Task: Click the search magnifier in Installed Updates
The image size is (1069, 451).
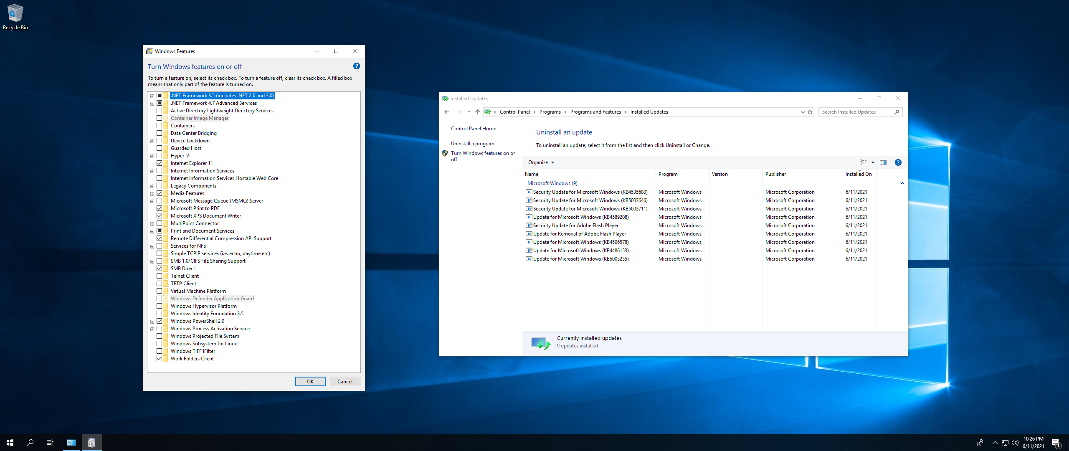Action: point(897,112)
